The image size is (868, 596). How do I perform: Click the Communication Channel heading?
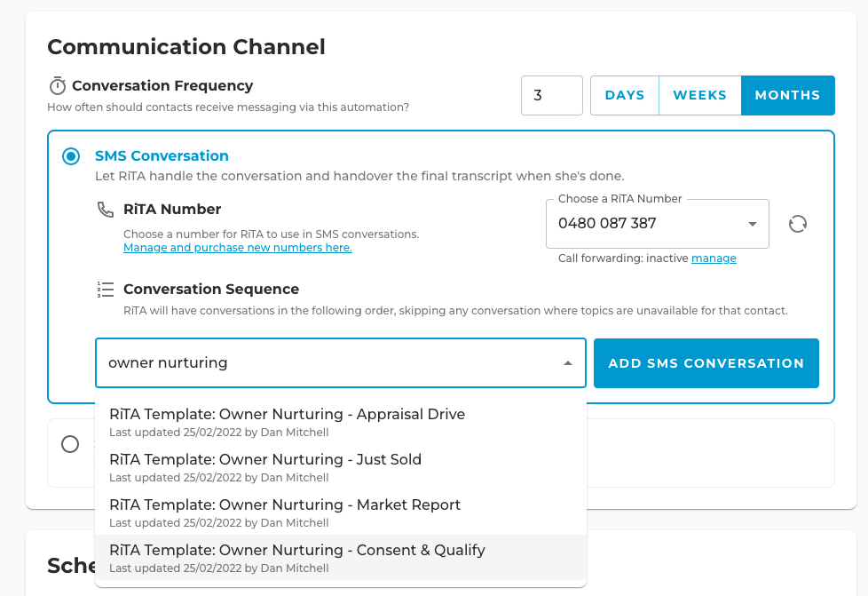point(186,46)
